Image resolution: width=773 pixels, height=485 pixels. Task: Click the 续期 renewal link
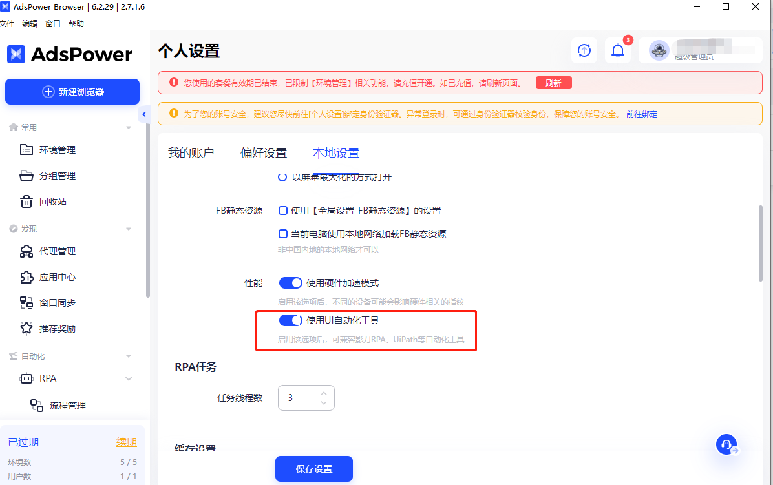(127, 442)
